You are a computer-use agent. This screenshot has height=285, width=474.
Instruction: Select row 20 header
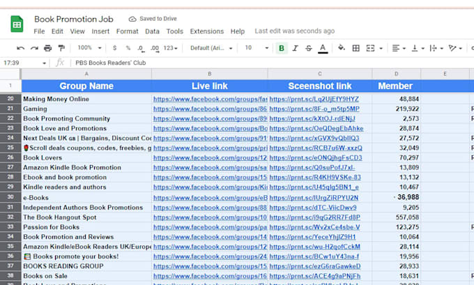(10, 98)
